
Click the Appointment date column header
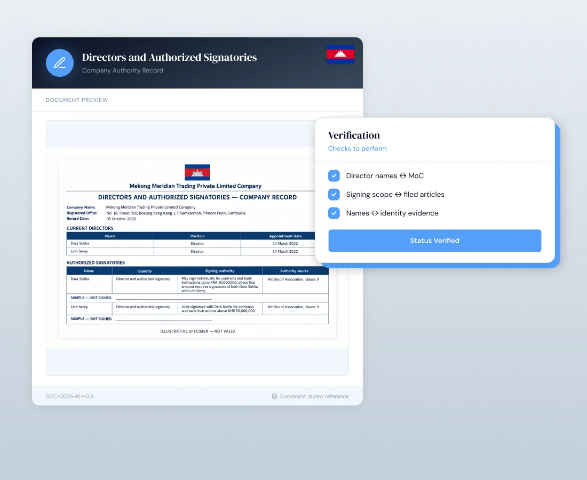285,236
